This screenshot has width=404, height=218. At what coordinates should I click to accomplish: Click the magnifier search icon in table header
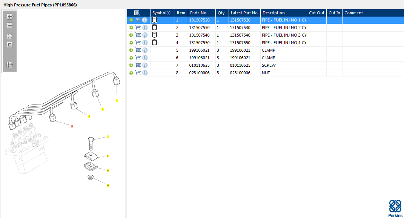pos(137,13)
